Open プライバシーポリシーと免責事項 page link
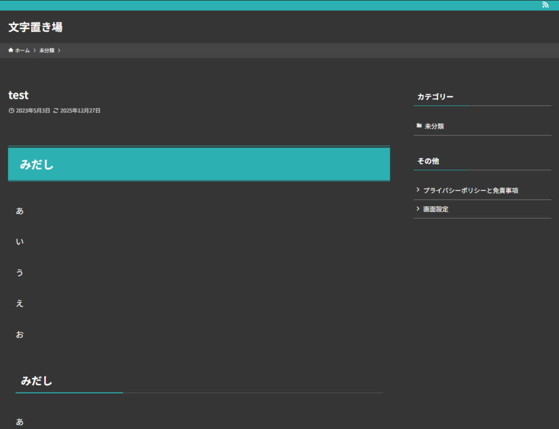559x429 pixels. click(x=471, y=190)
